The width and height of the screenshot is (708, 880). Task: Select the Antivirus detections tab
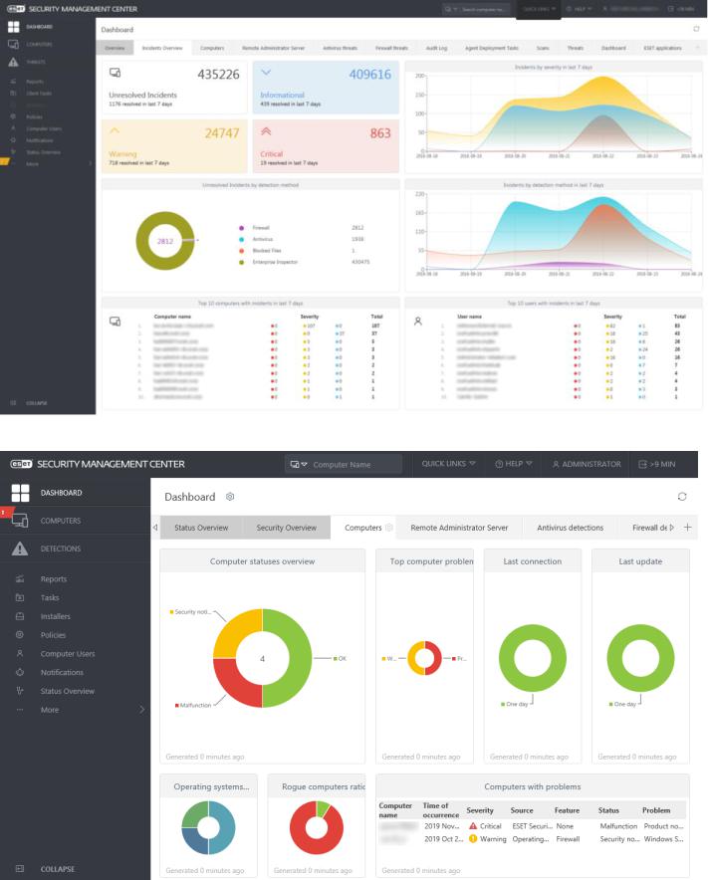(x=570, y=528)
